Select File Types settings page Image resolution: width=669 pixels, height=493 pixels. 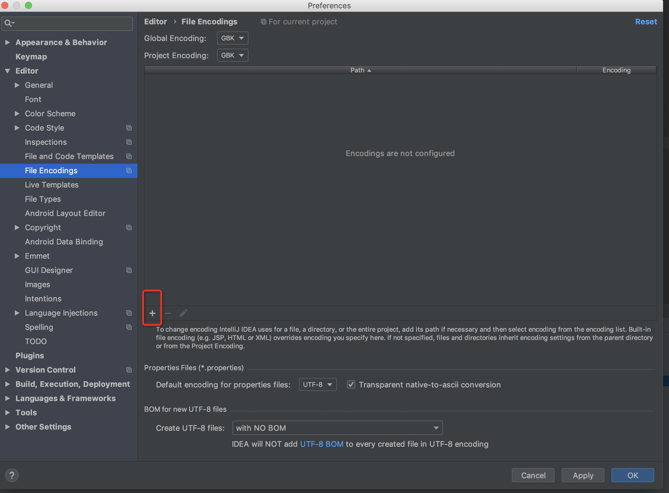(43, 199)
